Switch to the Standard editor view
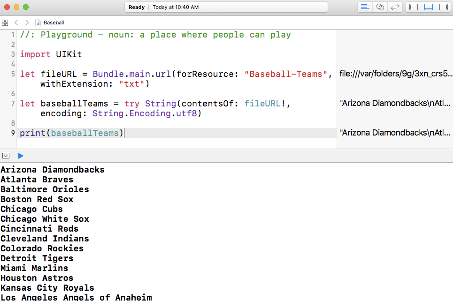This screenshot has height=301, width=453. (365, 7)
